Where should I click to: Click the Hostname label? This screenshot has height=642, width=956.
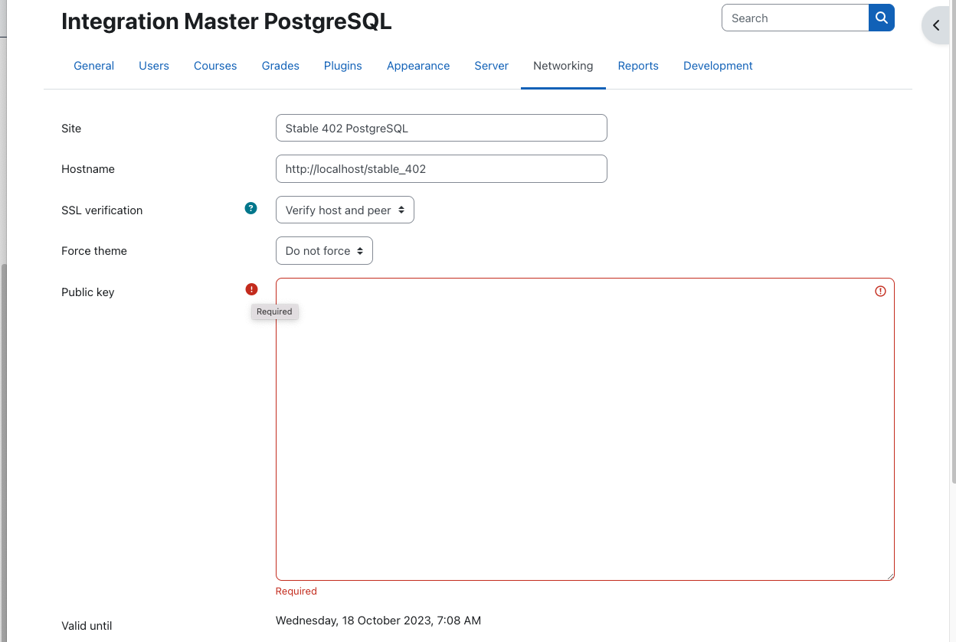tap(88, 169)
